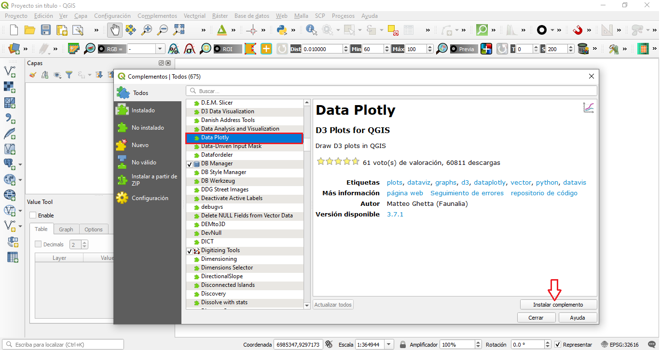The image size is (661, 350).
Task: Switch to the Graph tab in Value Tool
Action: 66,229
